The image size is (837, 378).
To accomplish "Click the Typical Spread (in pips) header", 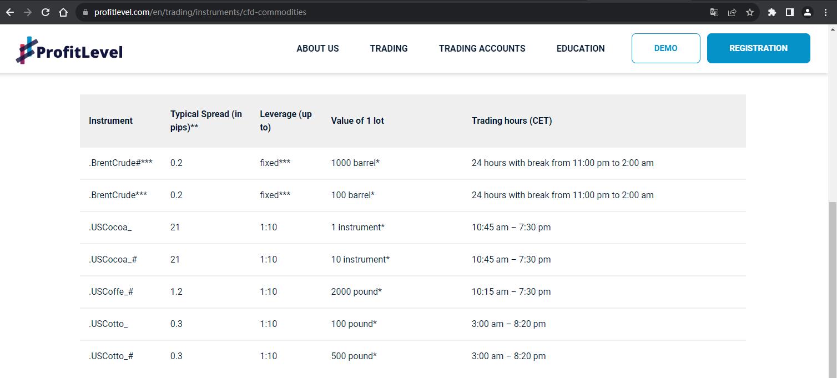I will [206, 120].
